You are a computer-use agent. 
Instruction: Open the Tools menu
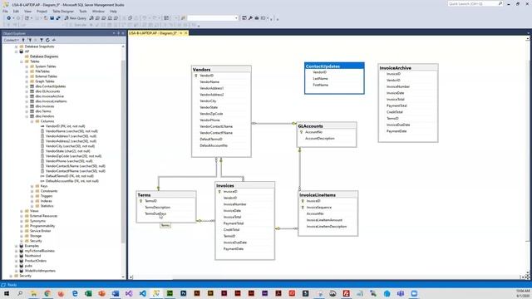pyautogui.click(x=83, y=11)
